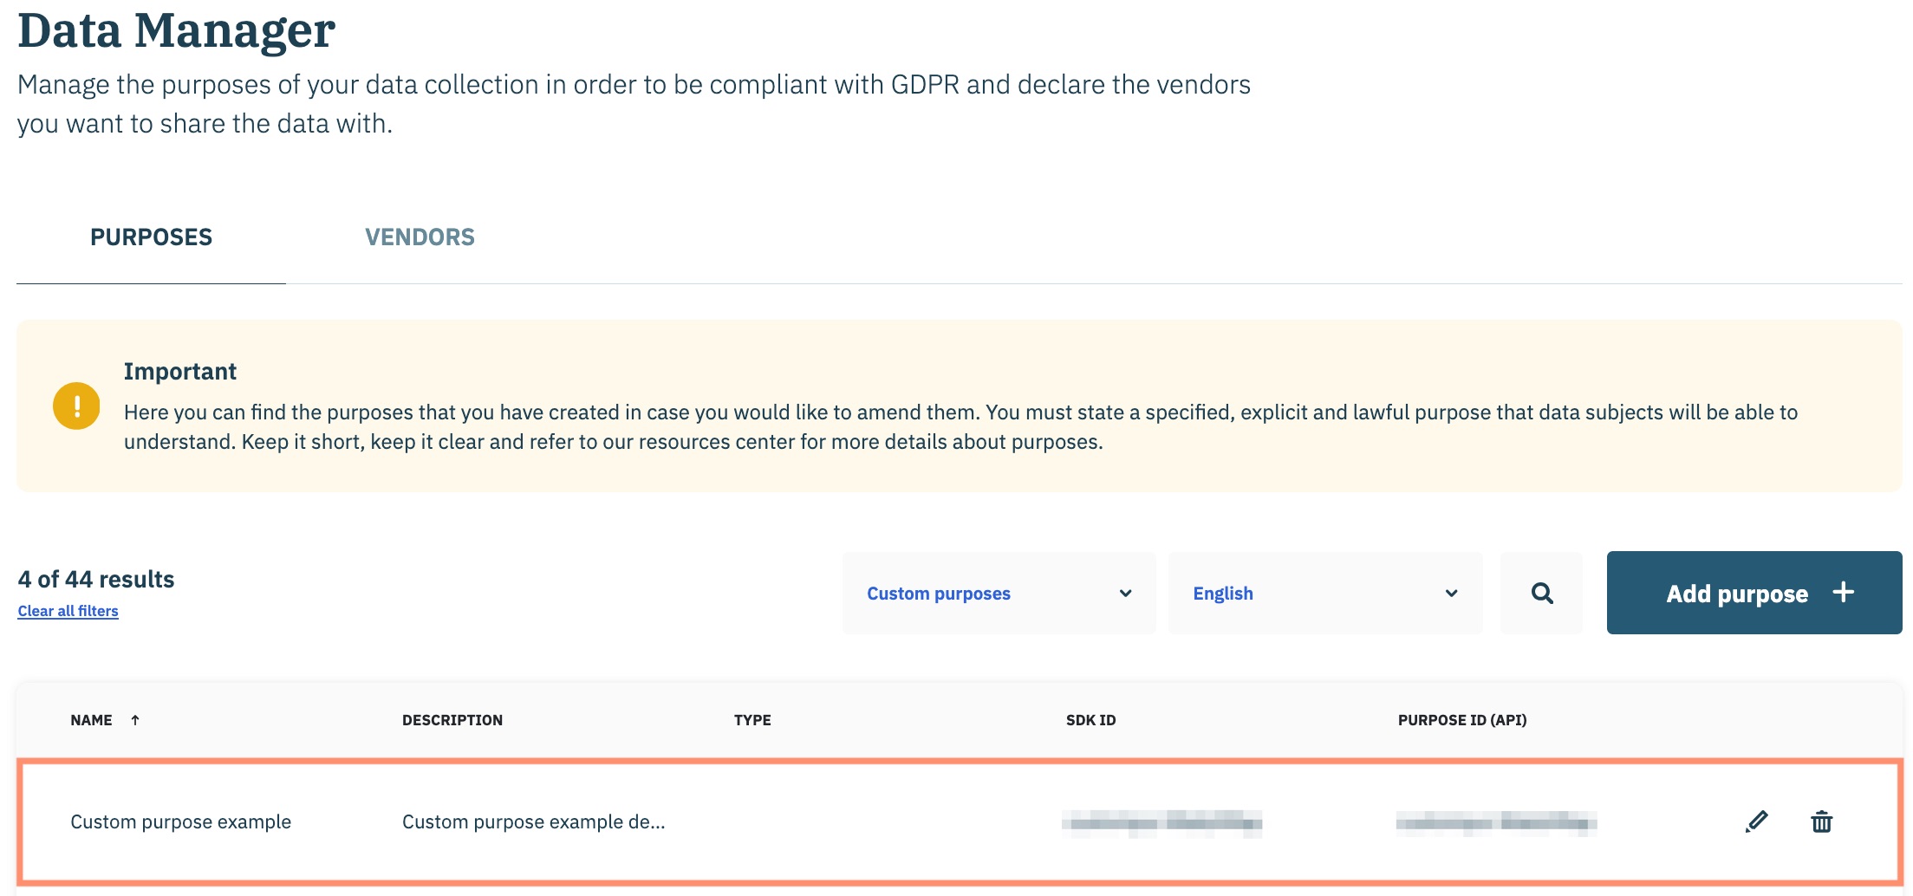Click the Clear all filters link
The width and height of the screenshot is (1913, 896).
(68, 611)
